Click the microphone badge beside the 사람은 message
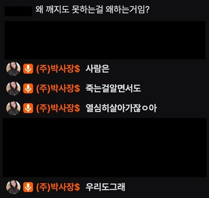Viewport: 209px width, 198px height. coord(28,69)
